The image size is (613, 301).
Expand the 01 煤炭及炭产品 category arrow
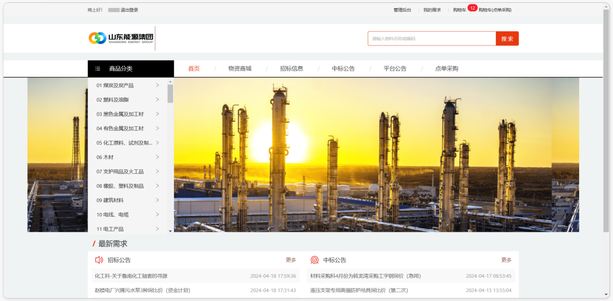(x=158, y=85)
